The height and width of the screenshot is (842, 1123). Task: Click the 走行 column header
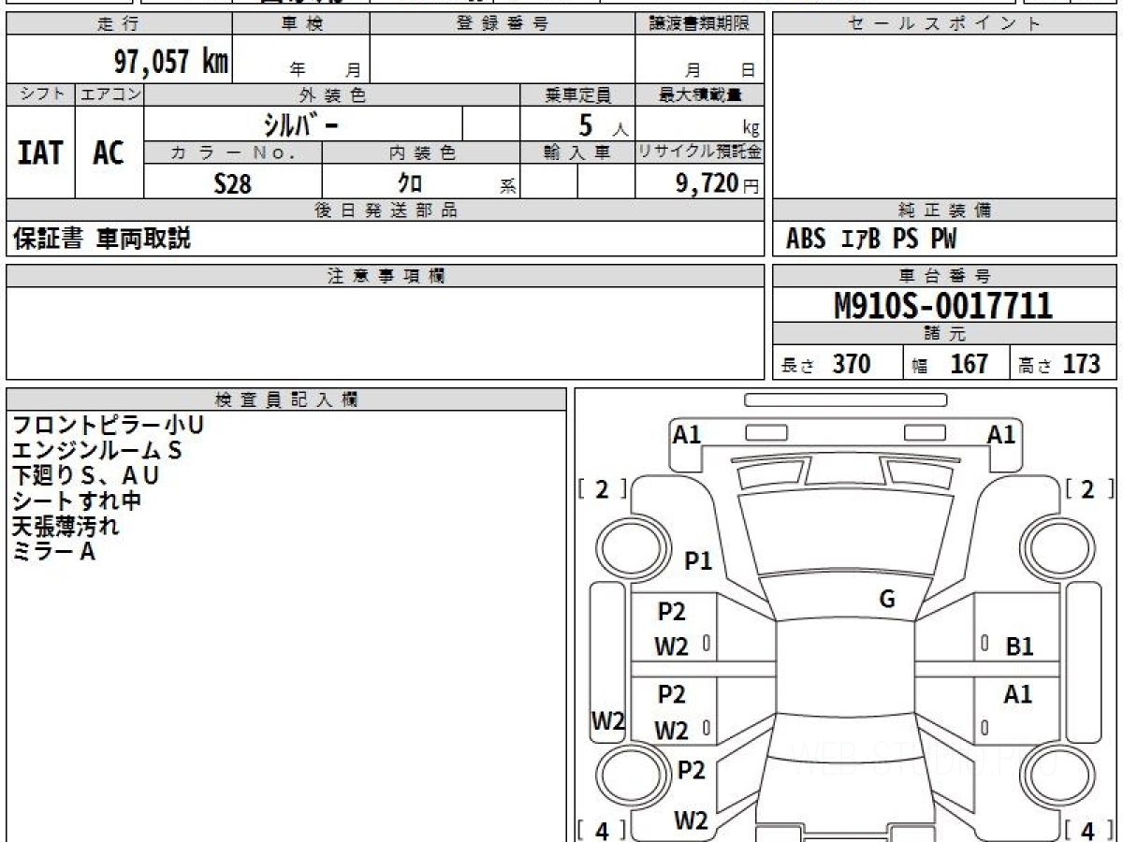(x=119, y=24)
